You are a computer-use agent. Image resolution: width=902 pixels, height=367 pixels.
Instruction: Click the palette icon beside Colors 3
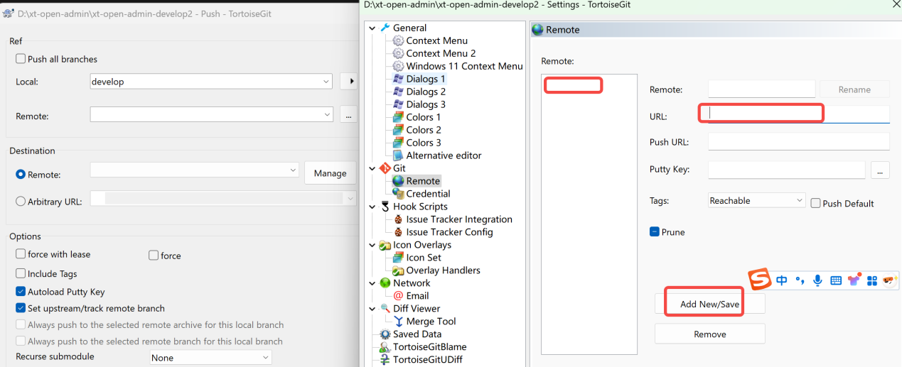[398, 143]
